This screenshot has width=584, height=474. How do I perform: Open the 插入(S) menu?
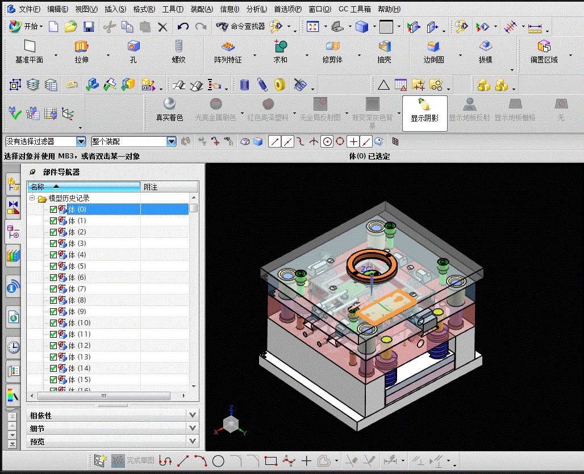tap(115, 9)
